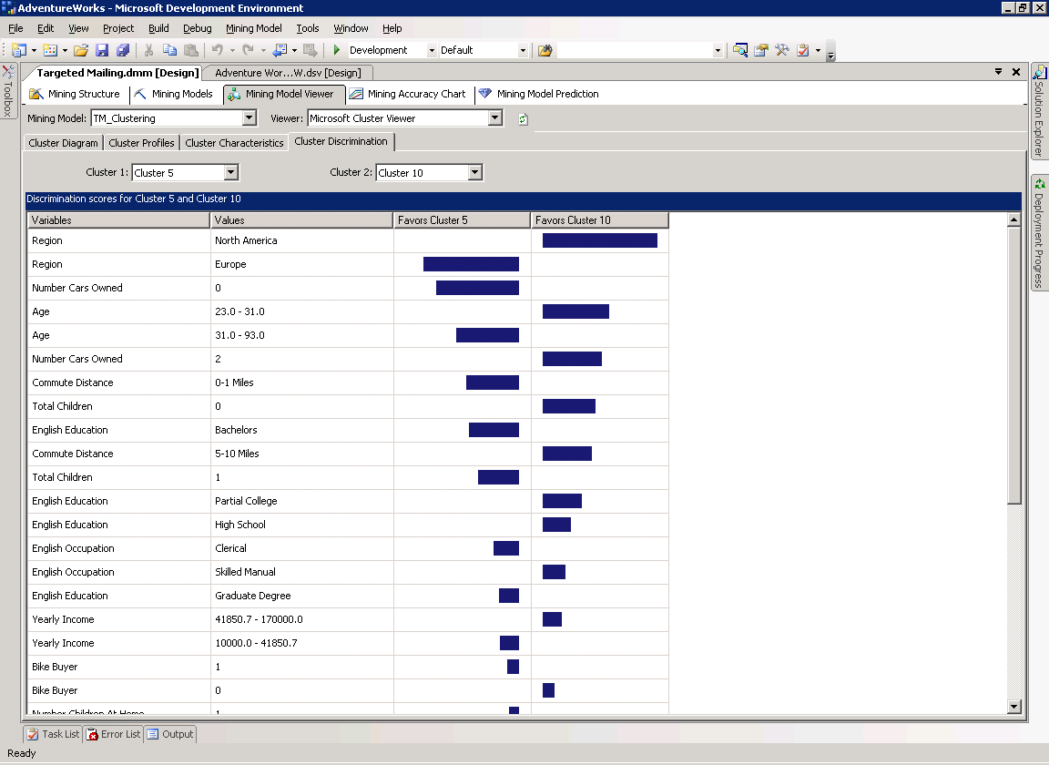This screenshot has height=765, width=1049.
Task: Open the Toolbox hammer-and-wrench toolbar icon
Action: click(782, 50)
